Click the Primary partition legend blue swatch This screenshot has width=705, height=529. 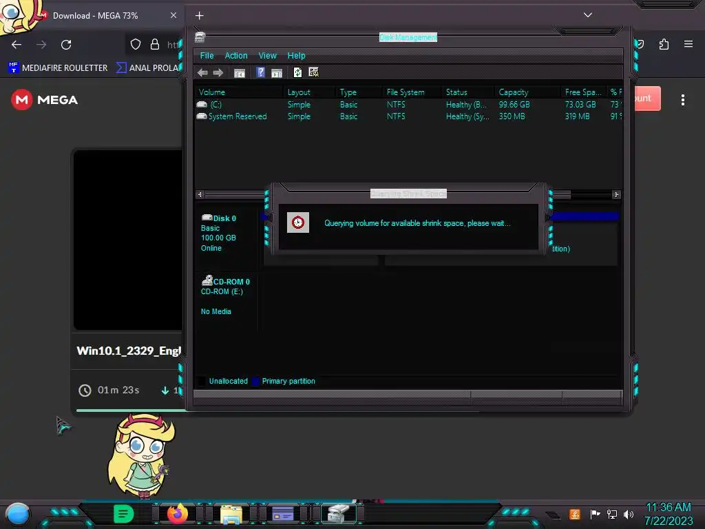pyautogui.click(x=255, y=382)
